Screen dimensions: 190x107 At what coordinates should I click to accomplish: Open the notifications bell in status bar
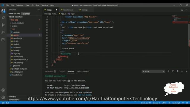coord(187,103)
